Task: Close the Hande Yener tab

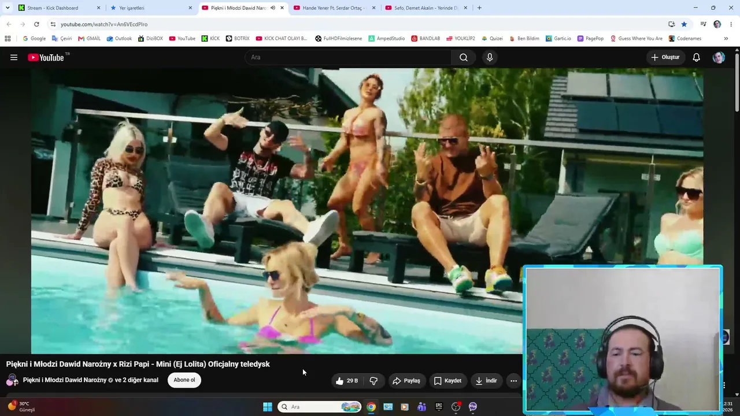Action: click(373, 8)
